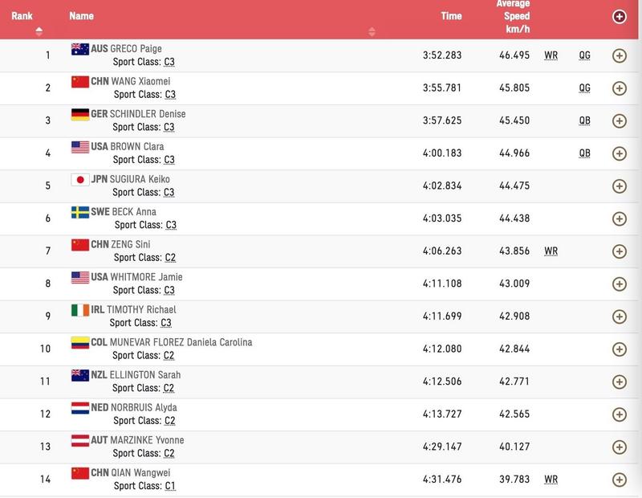Click the Time column header
This screenshot has width=642, height=498.
pyautogui.click(x=451, y=16)
